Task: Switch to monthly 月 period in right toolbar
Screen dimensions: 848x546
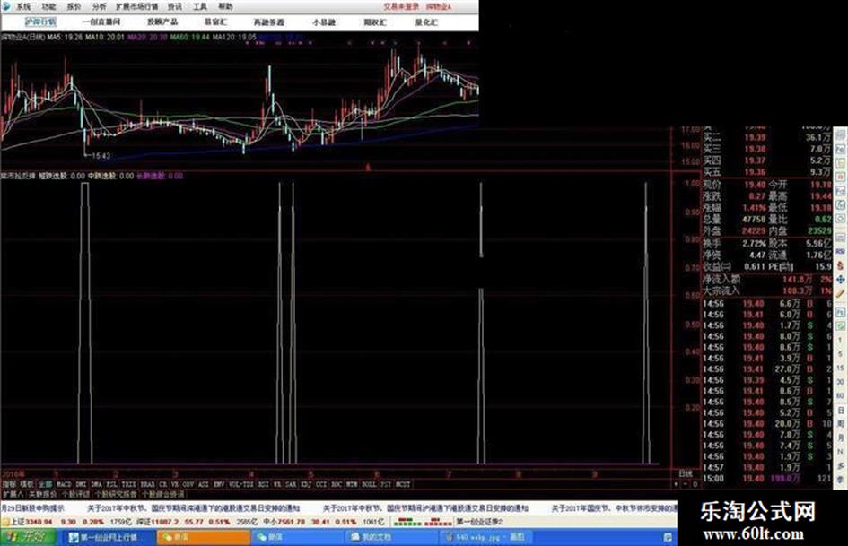Action: (x=841, y=437)
